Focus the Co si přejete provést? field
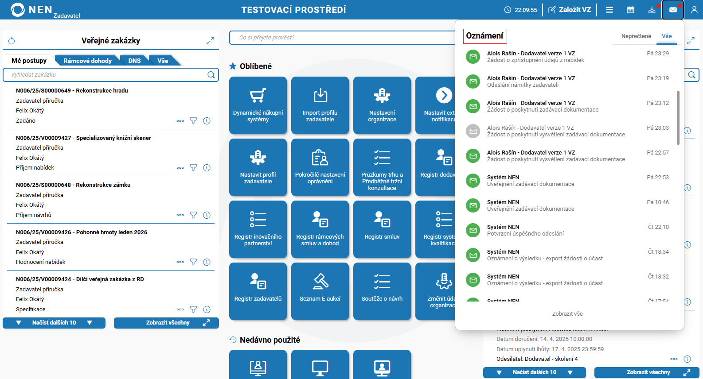The image size is (703, 379). click(x=342, y=38)
